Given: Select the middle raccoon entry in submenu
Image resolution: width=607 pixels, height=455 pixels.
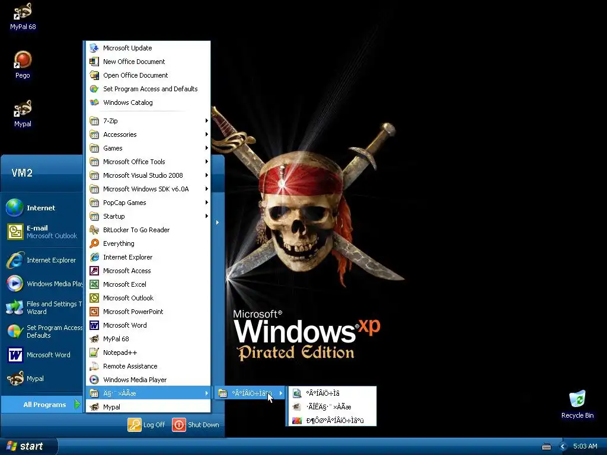Looking at the screenshot, I should point(331,407).
